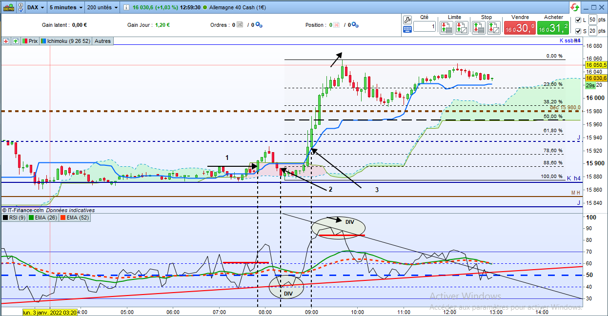Click green up-arrow panel icon
Image resolution: width=608 pixels, height=316 pixels.
click(x=16, y=41)
